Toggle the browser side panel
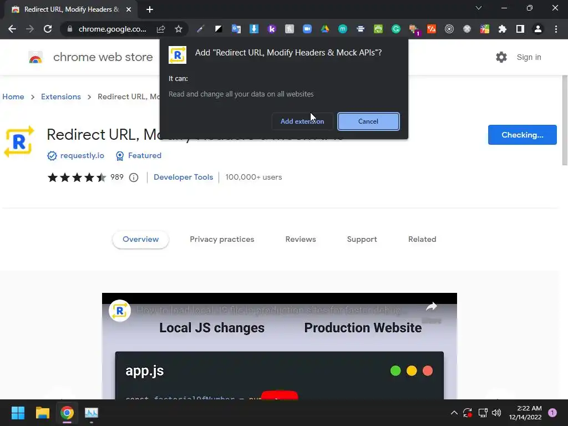 coord(520,29)
